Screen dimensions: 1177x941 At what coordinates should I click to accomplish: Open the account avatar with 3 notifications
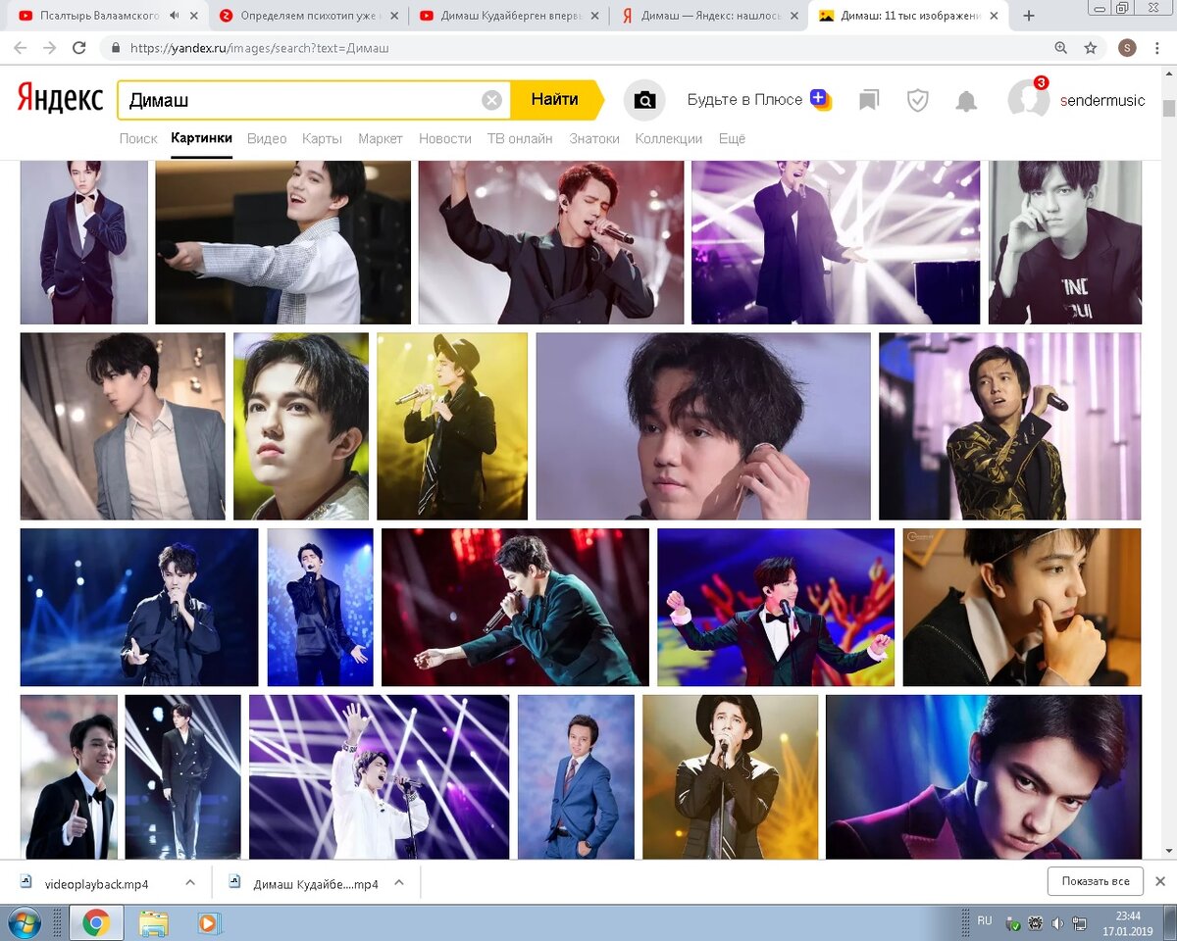coord(1028,99)
